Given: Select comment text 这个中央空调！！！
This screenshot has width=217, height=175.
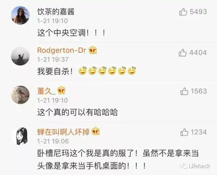Looking at the screenshot, I should (71, 33).
